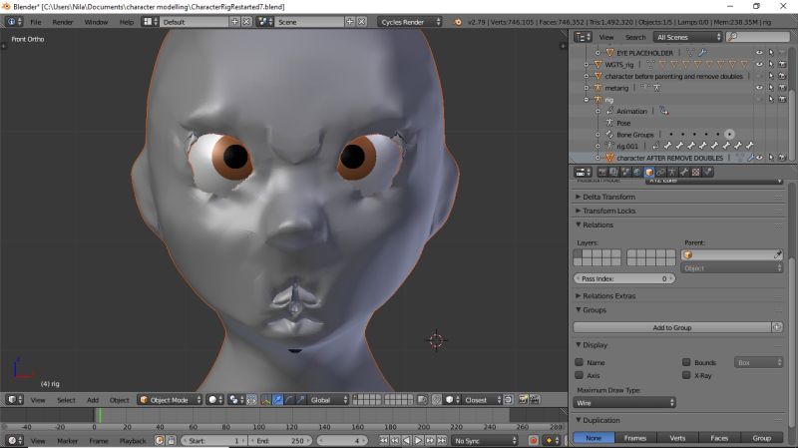Viewport: 798px width, 448px height.
Task: Select Frames duplication option
Action: point(635,438)
